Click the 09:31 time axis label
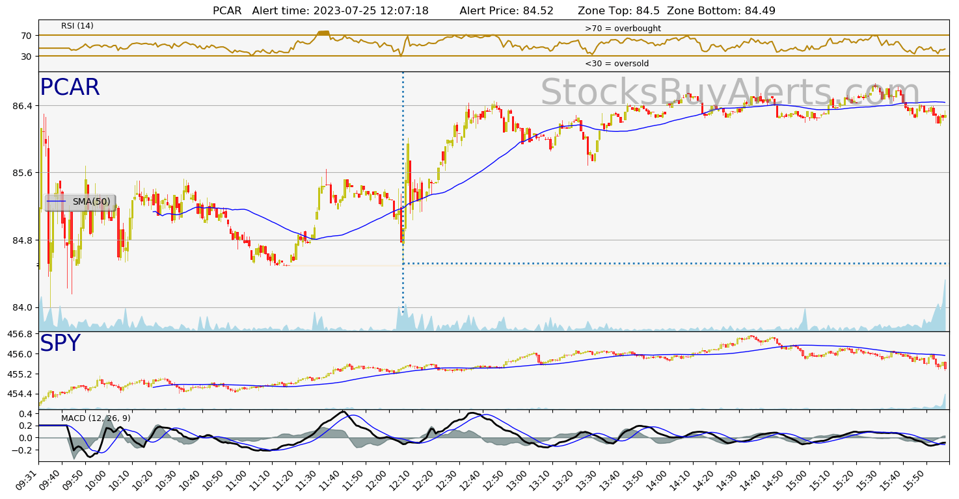This screenshot has width=959, height=499. point(27,480)
